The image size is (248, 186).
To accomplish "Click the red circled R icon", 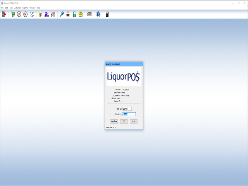I will click(x=25, y=14).
